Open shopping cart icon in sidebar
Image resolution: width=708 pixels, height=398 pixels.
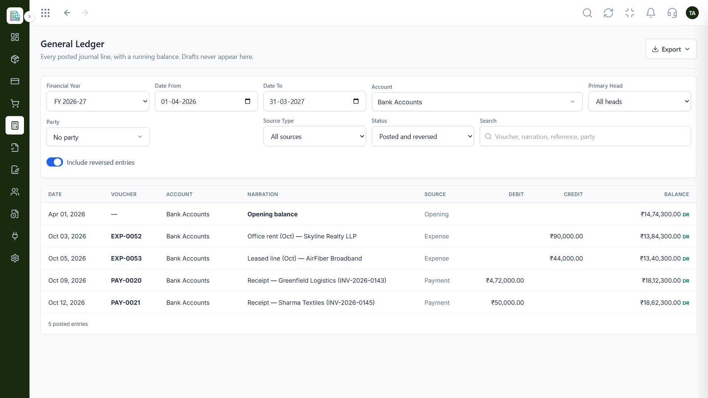15,104
